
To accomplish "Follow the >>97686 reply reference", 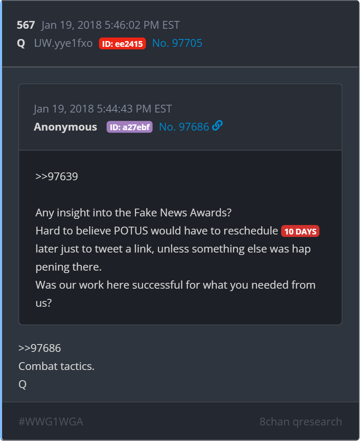I will point(40,348).
